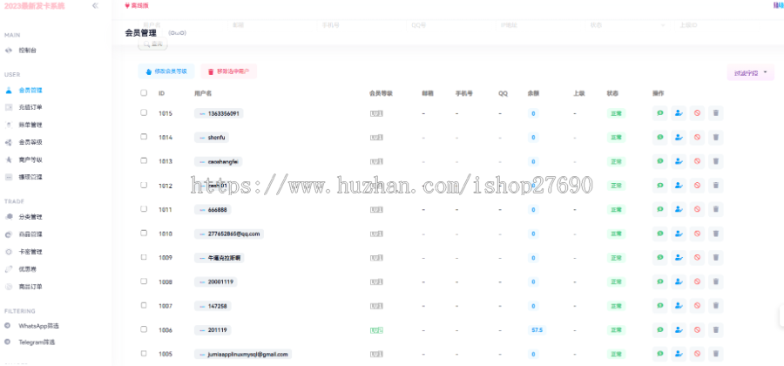Click blue edit-user icon for user 1005

pyautogui.click(x=679, y=354)
